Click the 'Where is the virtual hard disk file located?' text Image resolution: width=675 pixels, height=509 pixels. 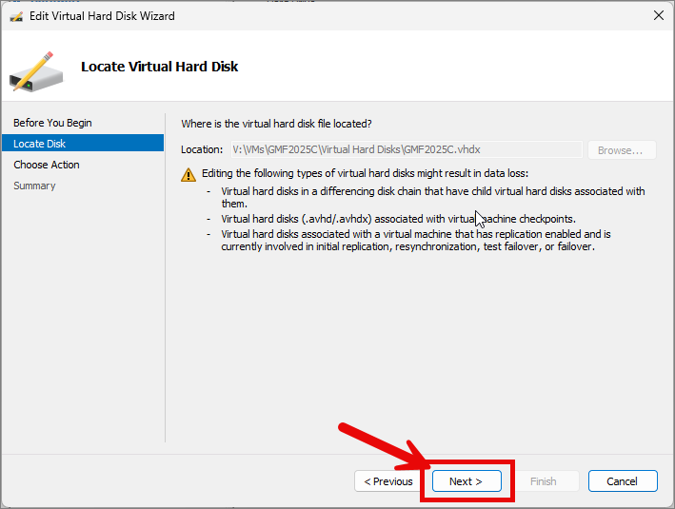pyautogui.click(x=276, y=124)
